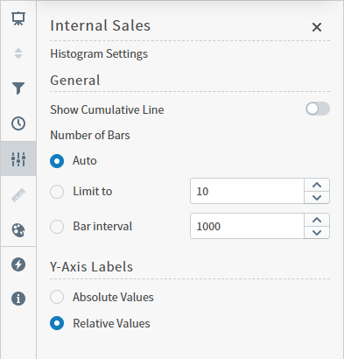Toggle the Show Cumulative Line switch
Image resolution: width=344 pixels, height=359 pixels.
(x=318, y=109)
